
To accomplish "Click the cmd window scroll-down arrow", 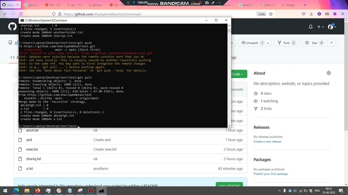I will coord(229,126).
